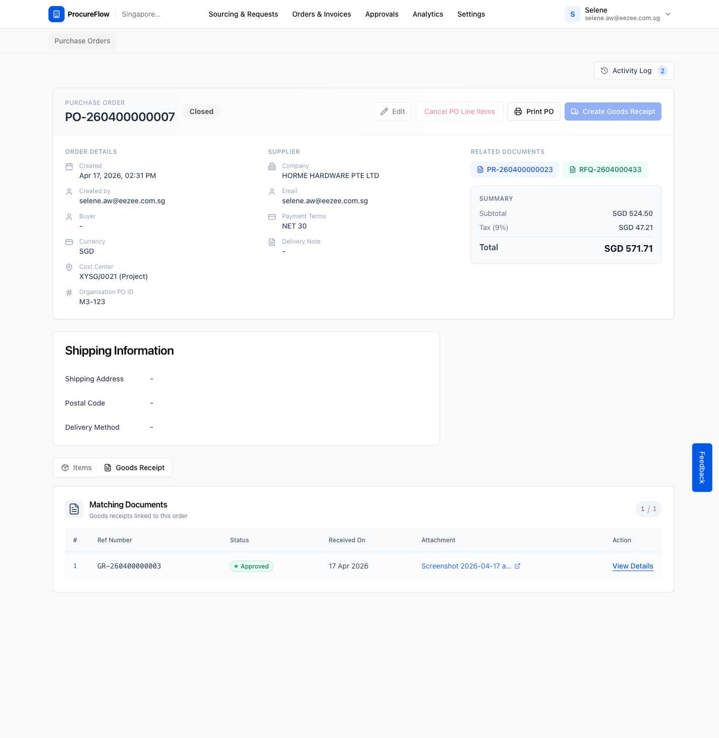719x738 pixels.
Task: Click the box icon on Items tab
Action: coord(65,468)
